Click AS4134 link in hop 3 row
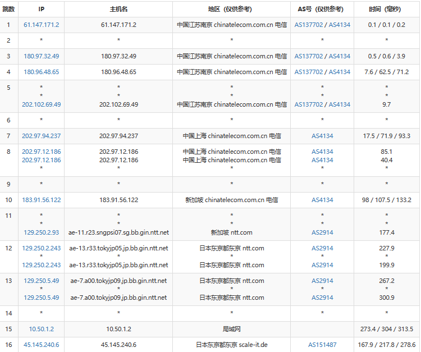The width and height of the screenshot is (421, 352). pyautogui.click(x=340, y=56)
